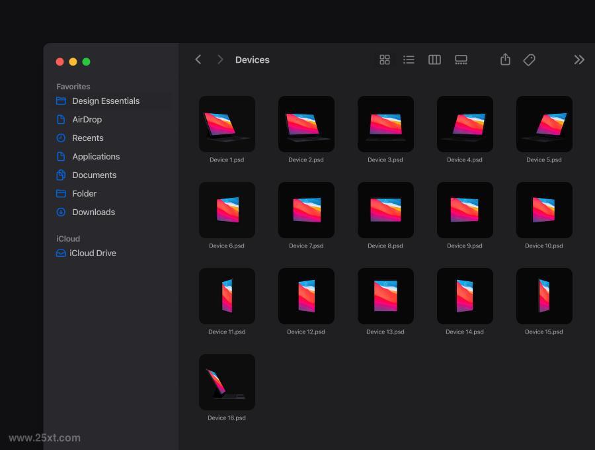This screenshot has width=595, height=450.
Task: Click the Recents clock icon
Action: tap(61, 138)
